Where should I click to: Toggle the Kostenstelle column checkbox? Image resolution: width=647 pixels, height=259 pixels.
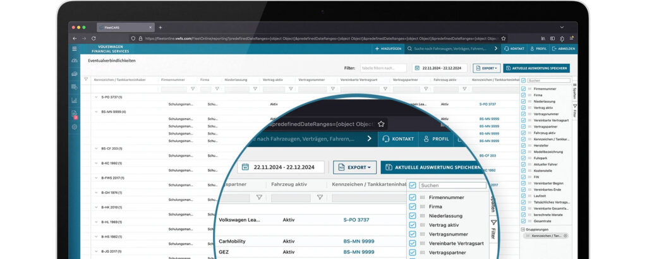point(524,171)
